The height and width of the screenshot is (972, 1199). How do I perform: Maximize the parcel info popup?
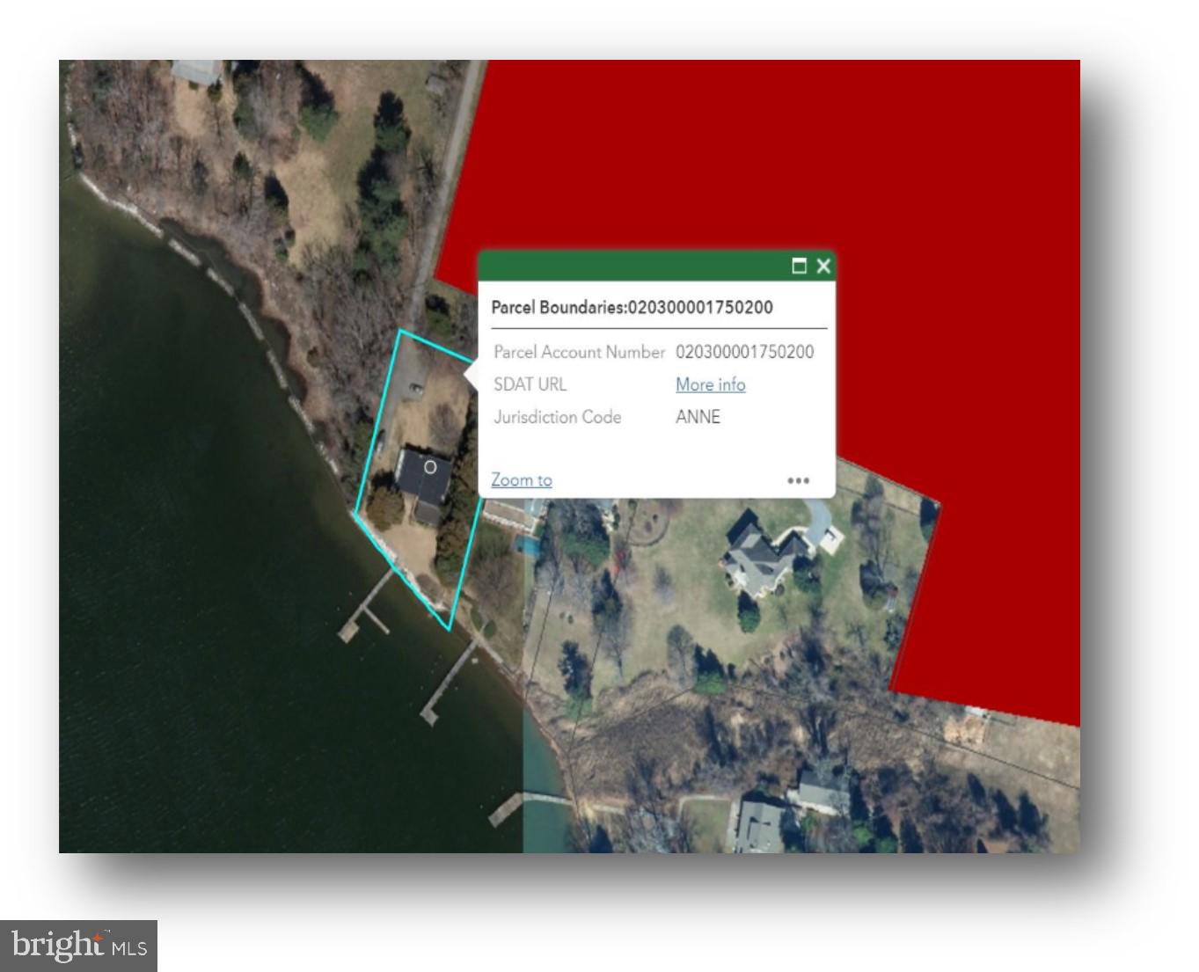pyautogui.click(x=799, y=266)
